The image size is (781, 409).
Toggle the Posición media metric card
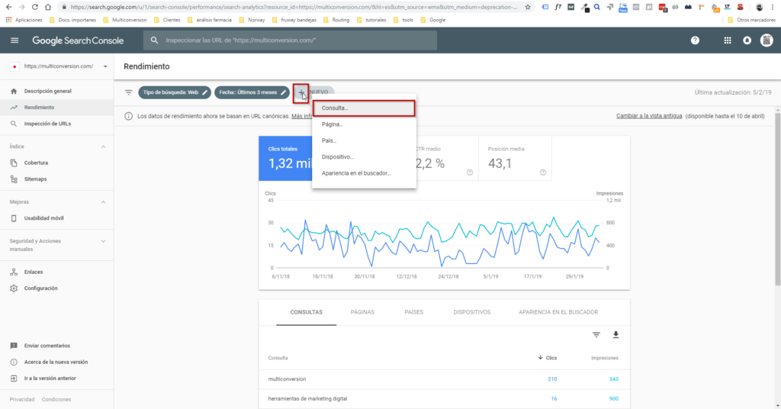[x=515, y=159]
